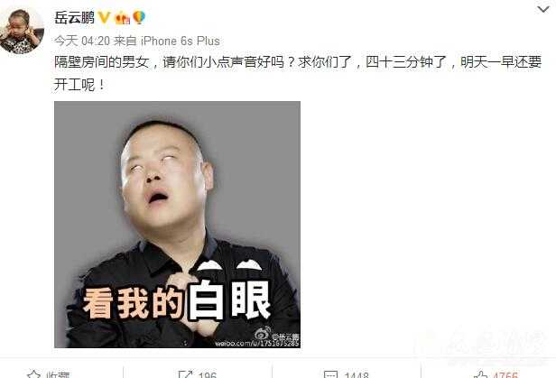Image resolution: width=556 pixels, height=378 pixels.
Task: Click the like count 4766
Action: pyautogui.click(x=505, y=374)
